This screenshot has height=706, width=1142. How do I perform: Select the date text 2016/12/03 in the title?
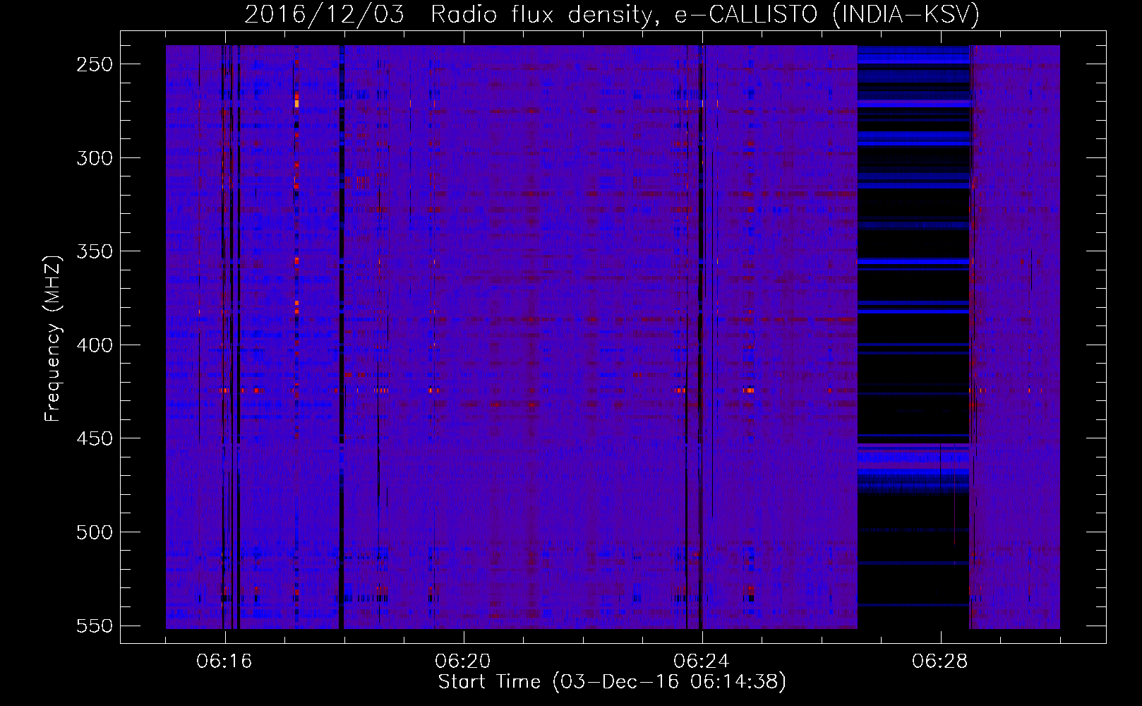(x=325, y=14)
